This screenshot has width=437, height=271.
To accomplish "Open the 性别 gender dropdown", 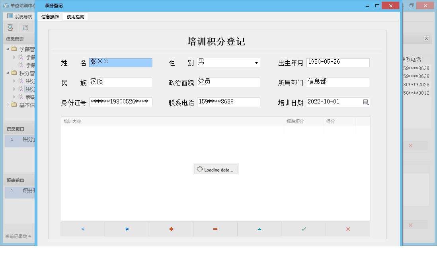I will (x=257, y=62).
